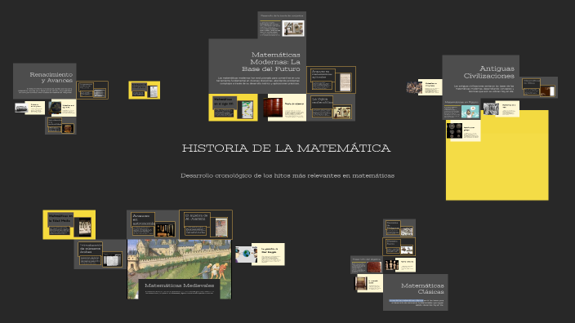Image resolution: width=575 pixels, height=323 pixels.
Task: Open the 'La geometría de Omar Jayyam' slide
Action: [260, 254]
